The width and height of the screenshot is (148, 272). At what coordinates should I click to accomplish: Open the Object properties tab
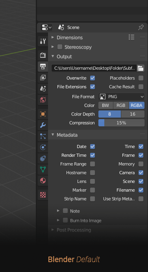pos(43,114)
